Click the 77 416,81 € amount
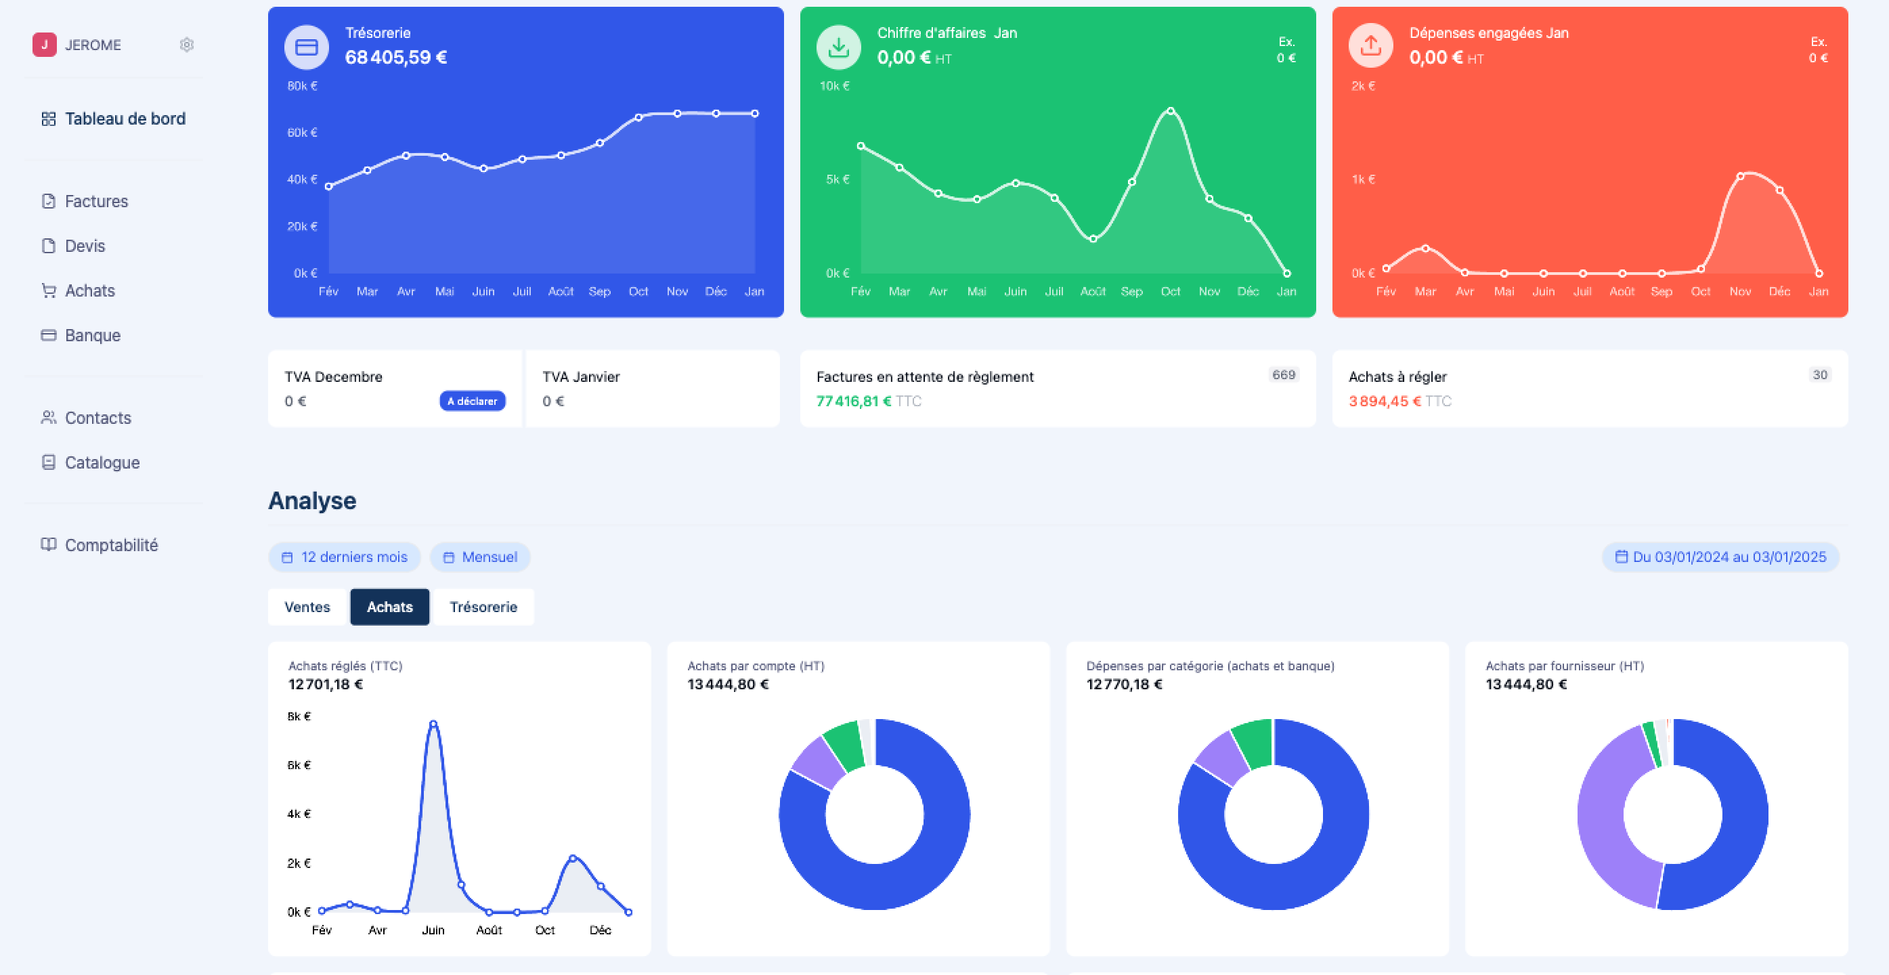The width and height of the screenshot is (1889, 975). click(x=854, y=401)
